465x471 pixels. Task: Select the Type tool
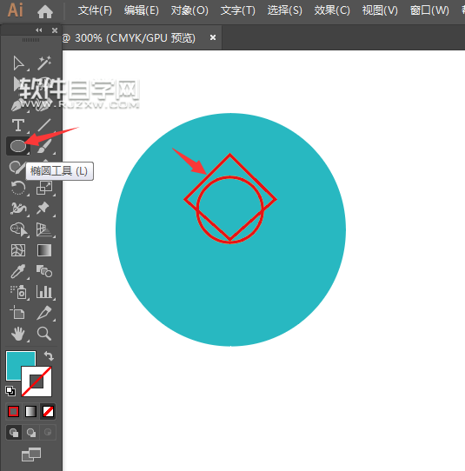[18, 125]
